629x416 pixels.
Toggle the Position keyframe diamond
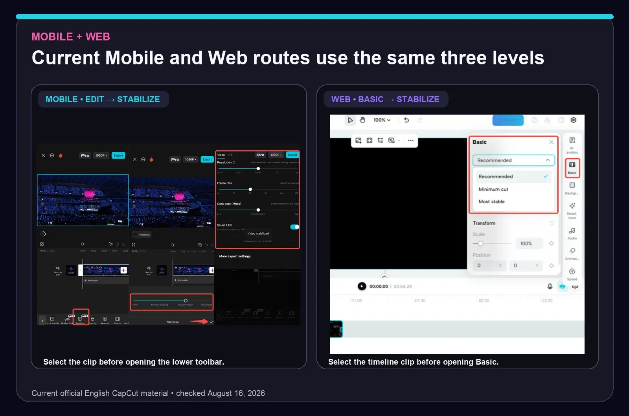tap(551, 266)
